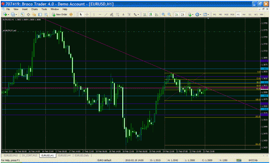The width and height of the screenshot is (270, 163).
Task: Expand dropdown arrow beside Profiles icon
Action: tap(16, 15)
